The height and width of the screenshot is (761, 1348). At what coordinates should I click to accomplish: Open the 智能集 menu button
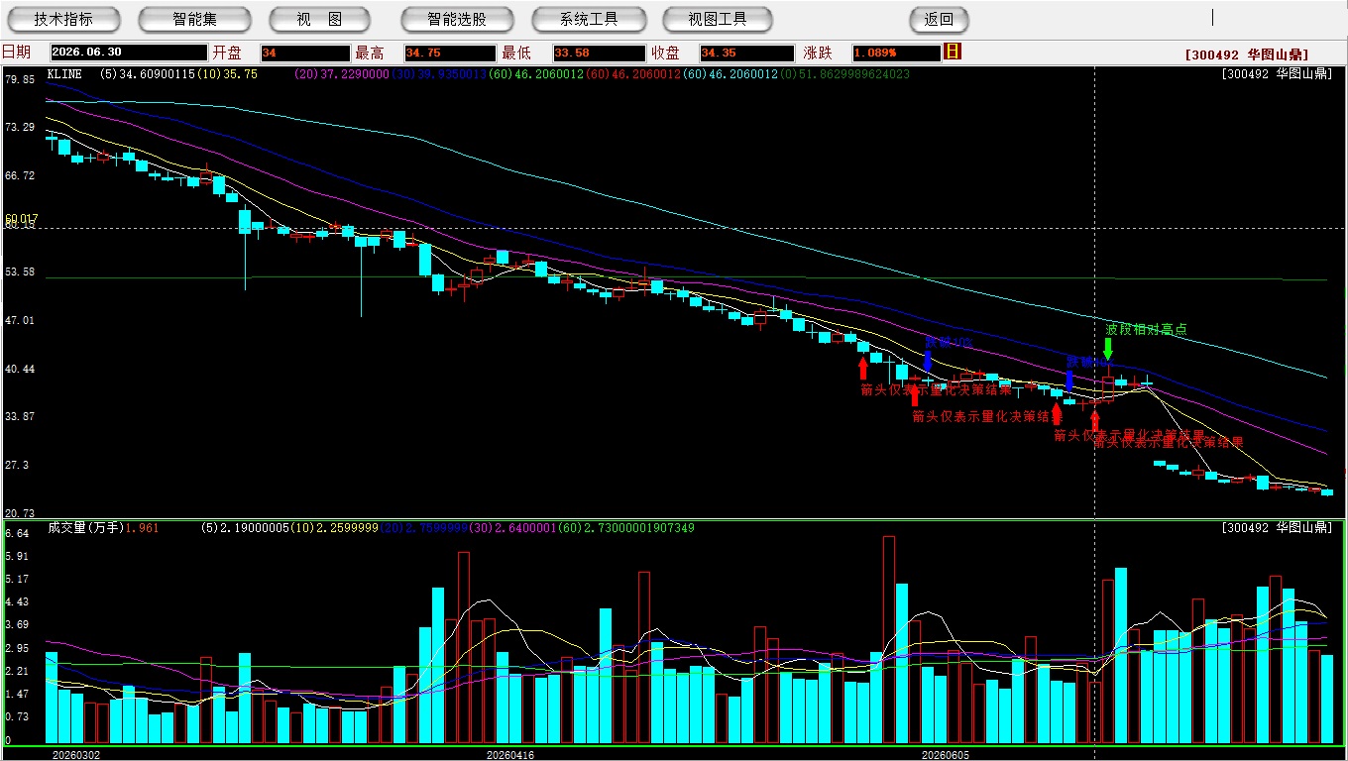point(195,19)
